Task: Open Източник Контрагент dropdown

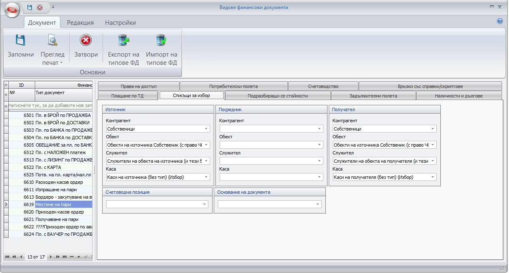Action: click(x=206, y=129)
